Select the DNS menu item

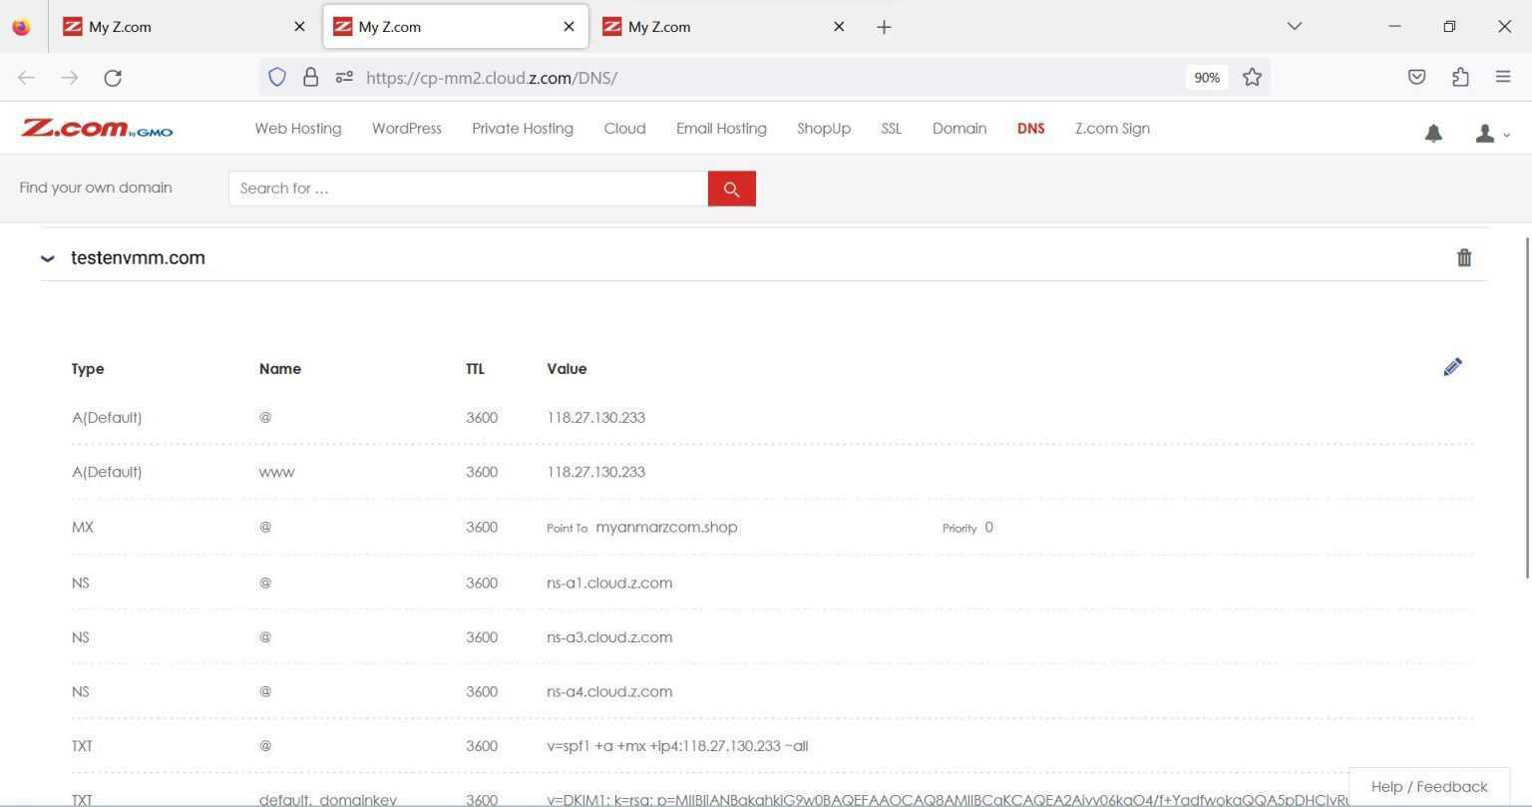1030,128
